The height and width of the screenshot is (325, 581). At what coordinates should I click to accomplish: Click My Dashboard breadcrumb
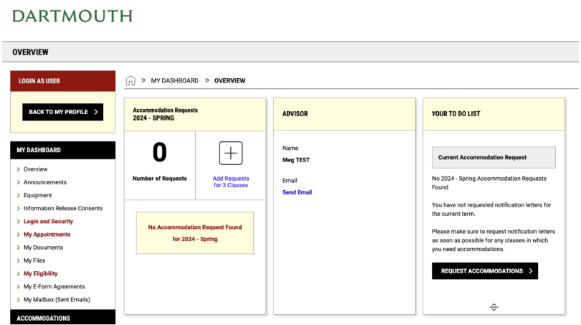click(174, 80)
